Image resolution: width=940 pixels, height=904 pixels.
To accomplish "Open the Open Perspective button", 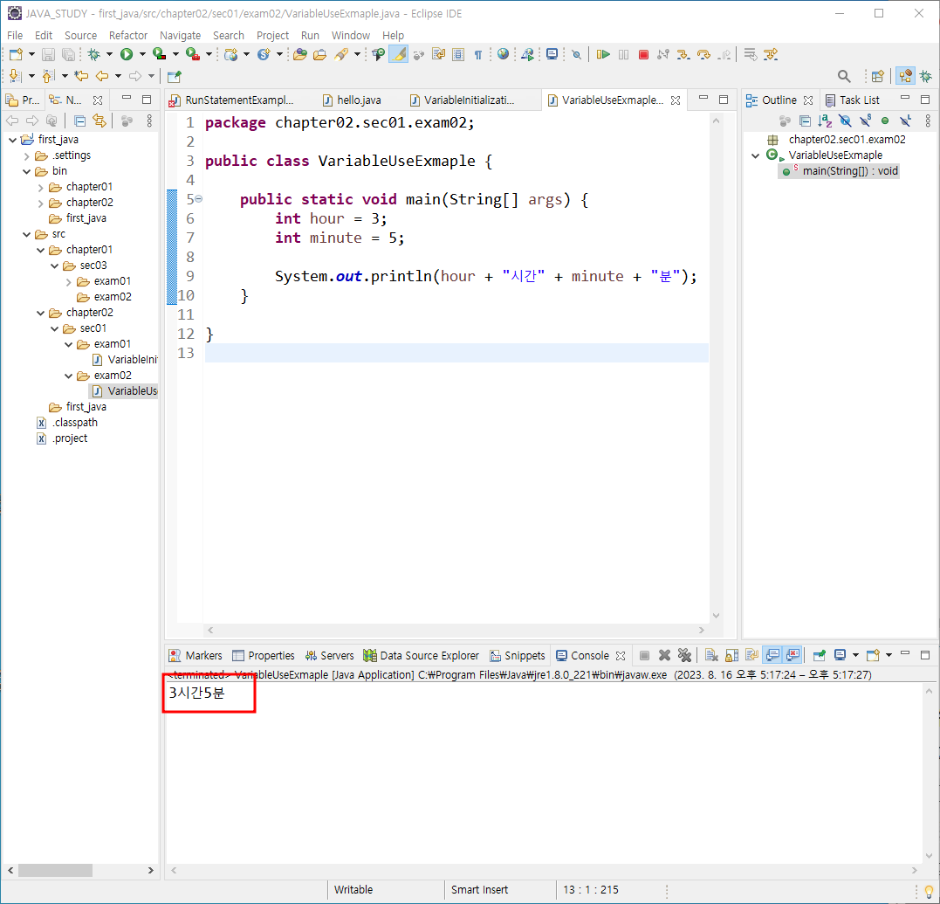I will pos(878,76).
